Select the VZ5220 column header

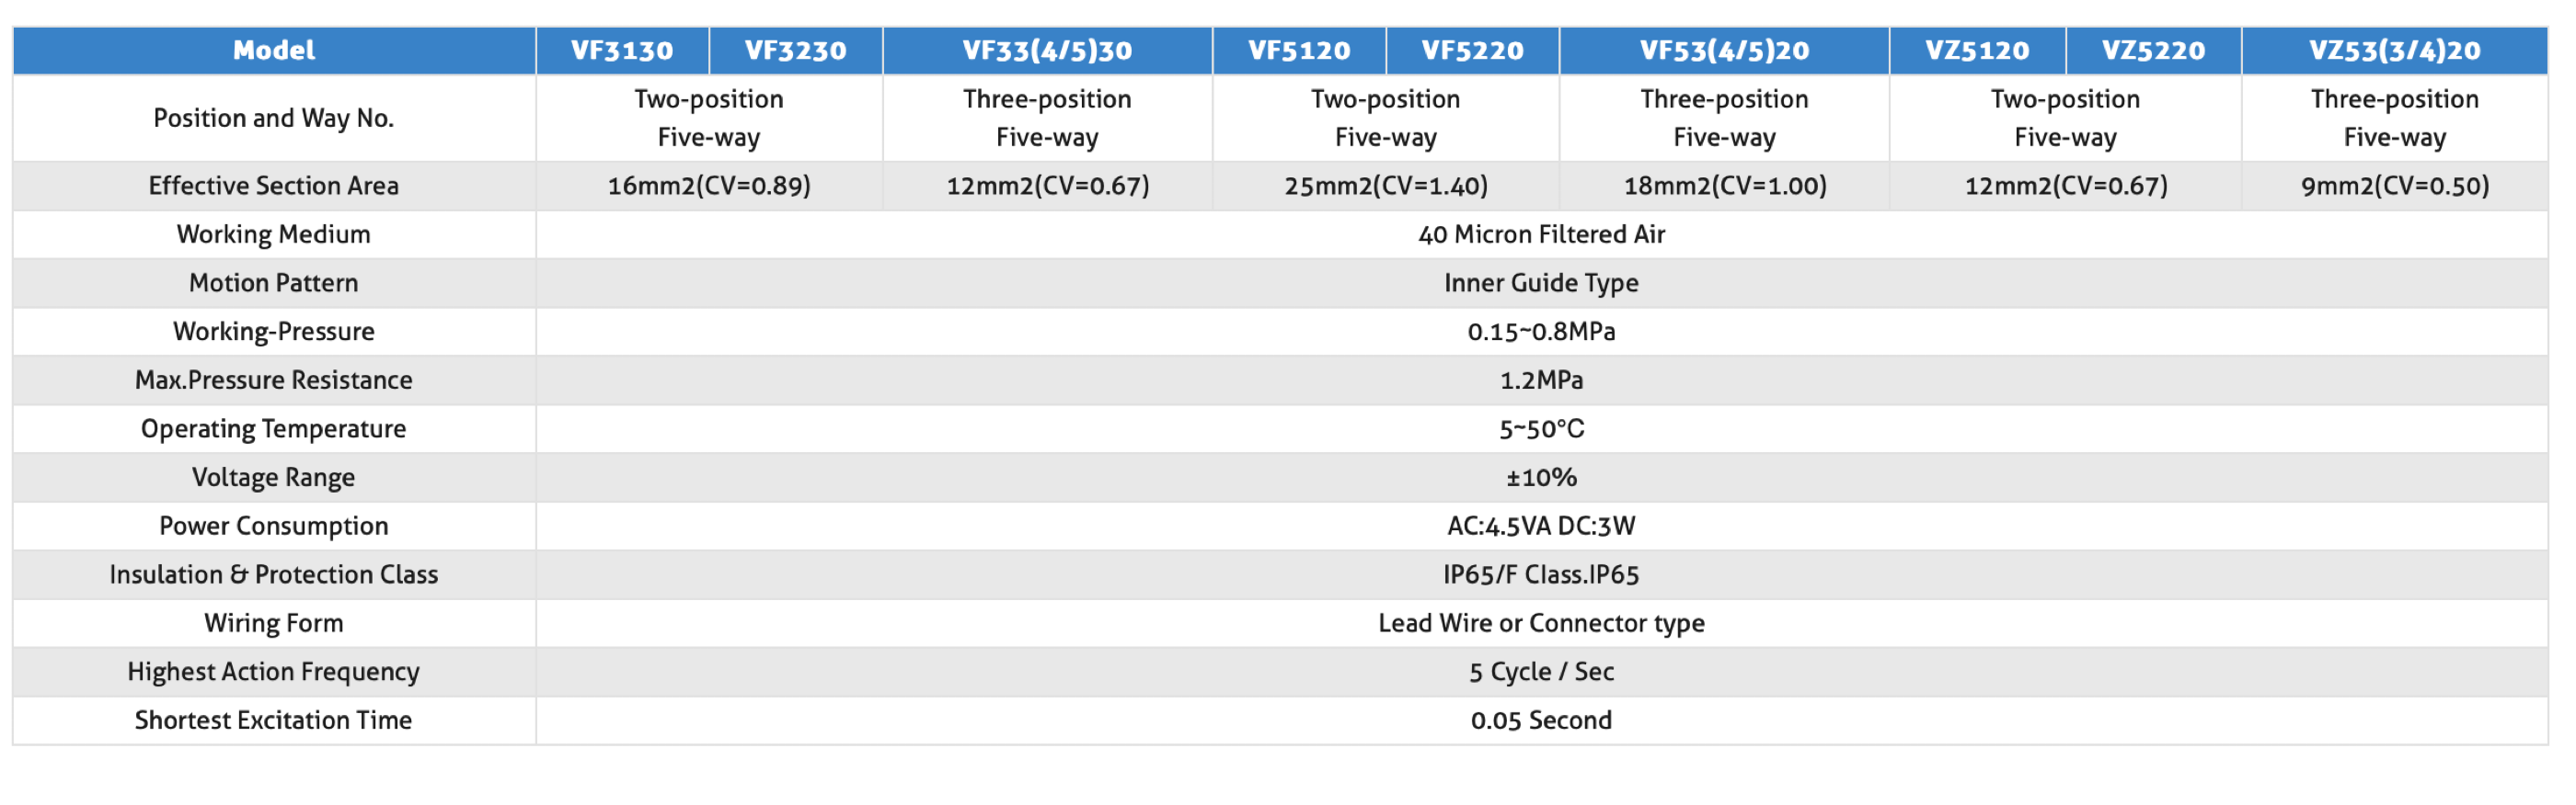[2153, 51]
